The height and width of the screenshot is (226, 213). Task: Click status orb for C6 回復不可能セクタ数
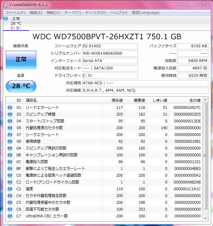tap(10, 209)
